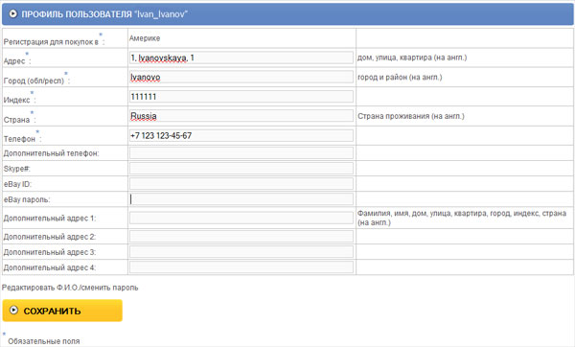Click the play icon on the Сохранить button
Image resolution: width=575 pixels, height=347 pixels.
click(x=13, y=311)
